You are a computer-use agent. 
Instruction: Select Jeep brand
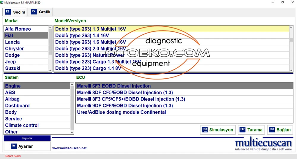pyautogui.click(x=26, y=62)
